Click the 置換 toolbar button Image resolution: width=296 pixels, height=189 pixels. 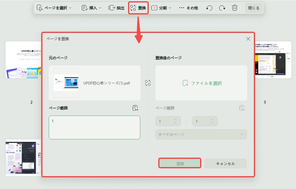(138, 8)
